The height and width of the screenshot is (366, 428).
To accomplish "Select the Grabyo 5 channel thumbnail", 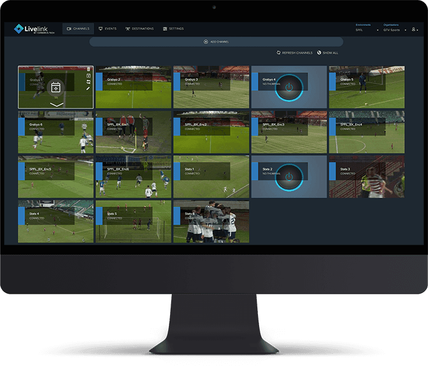I will 367,87.
